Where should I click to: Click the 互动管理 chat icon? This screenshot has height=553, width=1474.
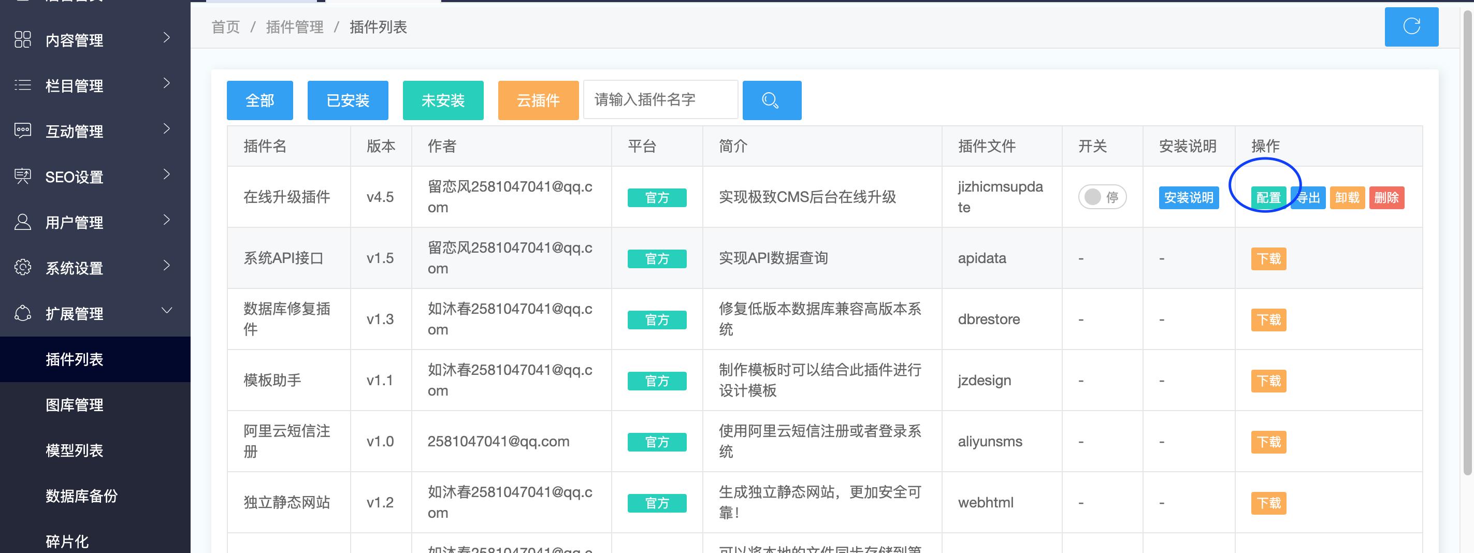click(x=22, y=130)
